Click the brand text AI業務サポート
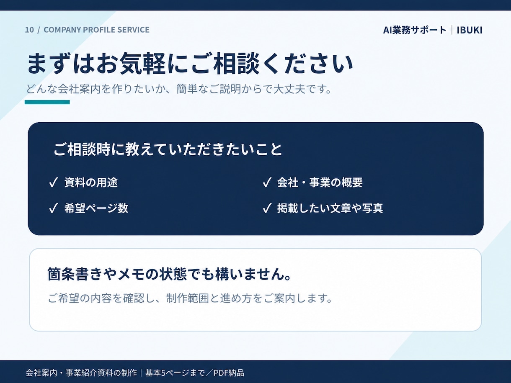Image resolution: width=511 pixels, height=383 pixels. point(415,30)
